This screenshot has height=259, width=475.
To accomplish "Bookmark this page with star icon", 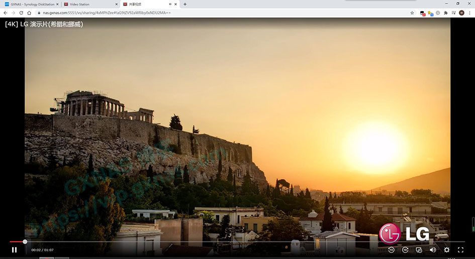I will (x=412, y=13).
